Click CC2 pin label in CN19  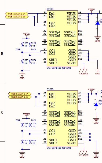point(52,54)
